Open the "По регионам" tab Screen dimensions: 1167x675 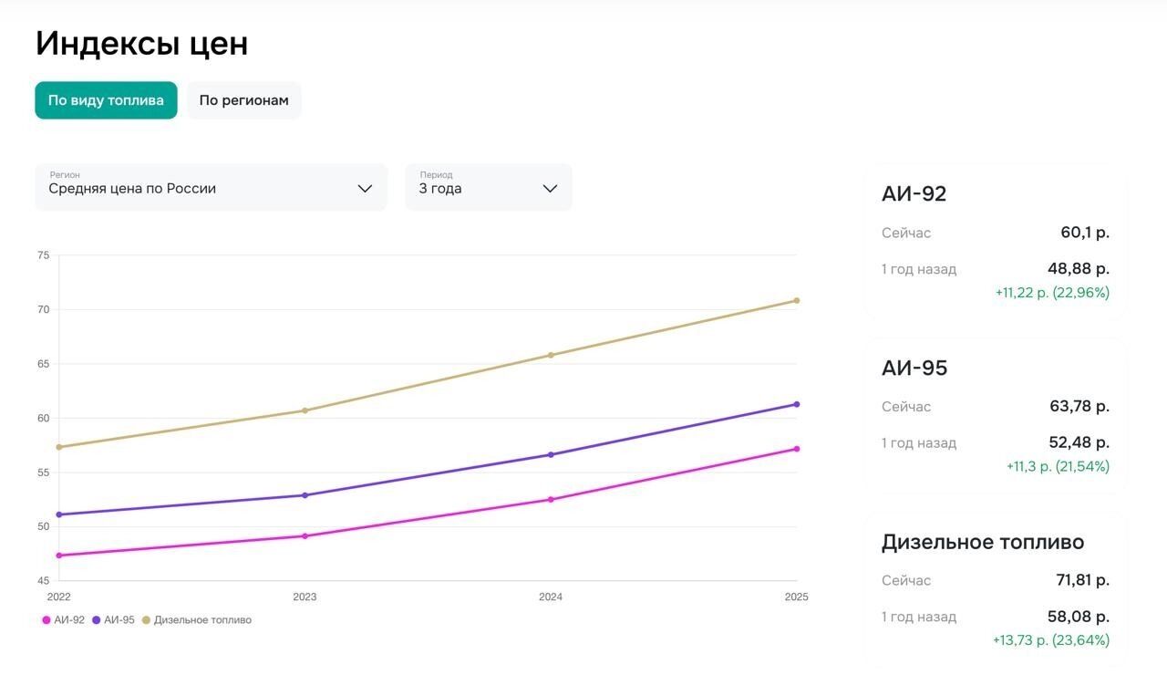click(243, 100)
